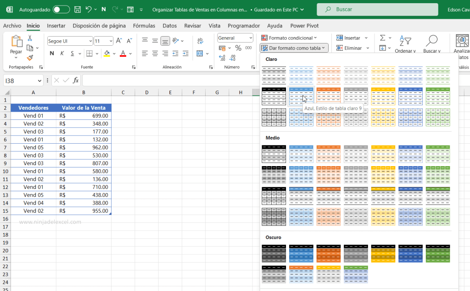Activate the Wrap text (ajustar texto) icon
Image resolution: width=470 pixels, height=291 pixels.
(x=200, y=40)
